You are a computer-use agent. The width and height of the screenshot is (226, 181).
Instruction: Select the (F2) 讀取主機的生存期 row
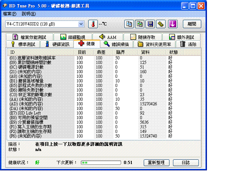click(x=104, y=132)
